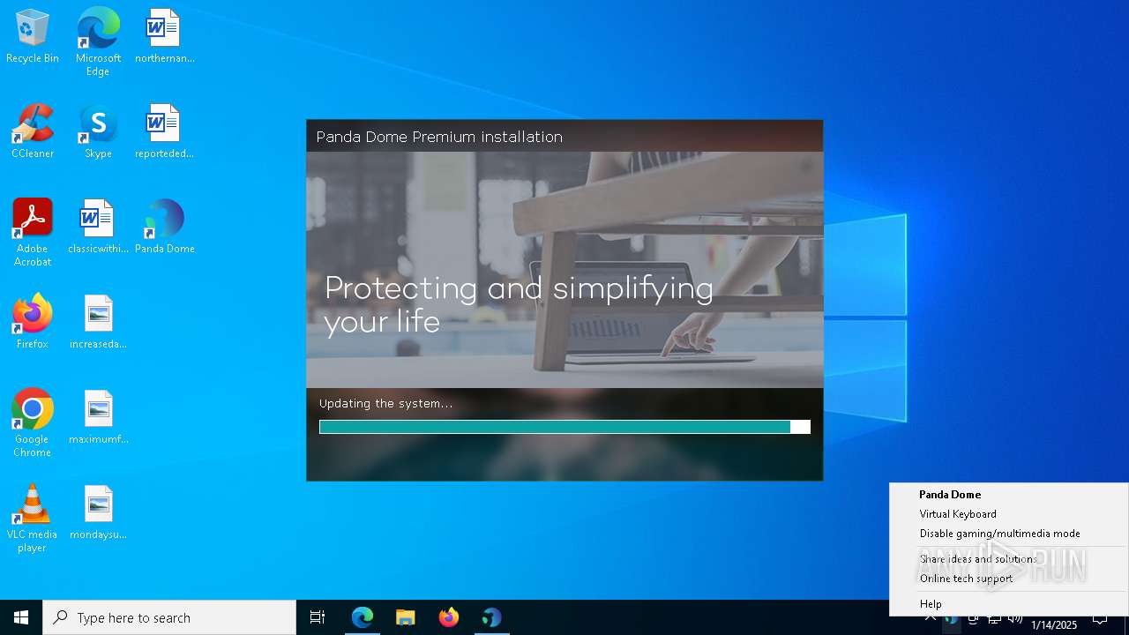Open Firefox from the taskbar
Viewport: 1129px width, 635px height.
click(x=449, y=617)
